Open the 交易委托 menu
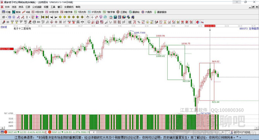 69,7
